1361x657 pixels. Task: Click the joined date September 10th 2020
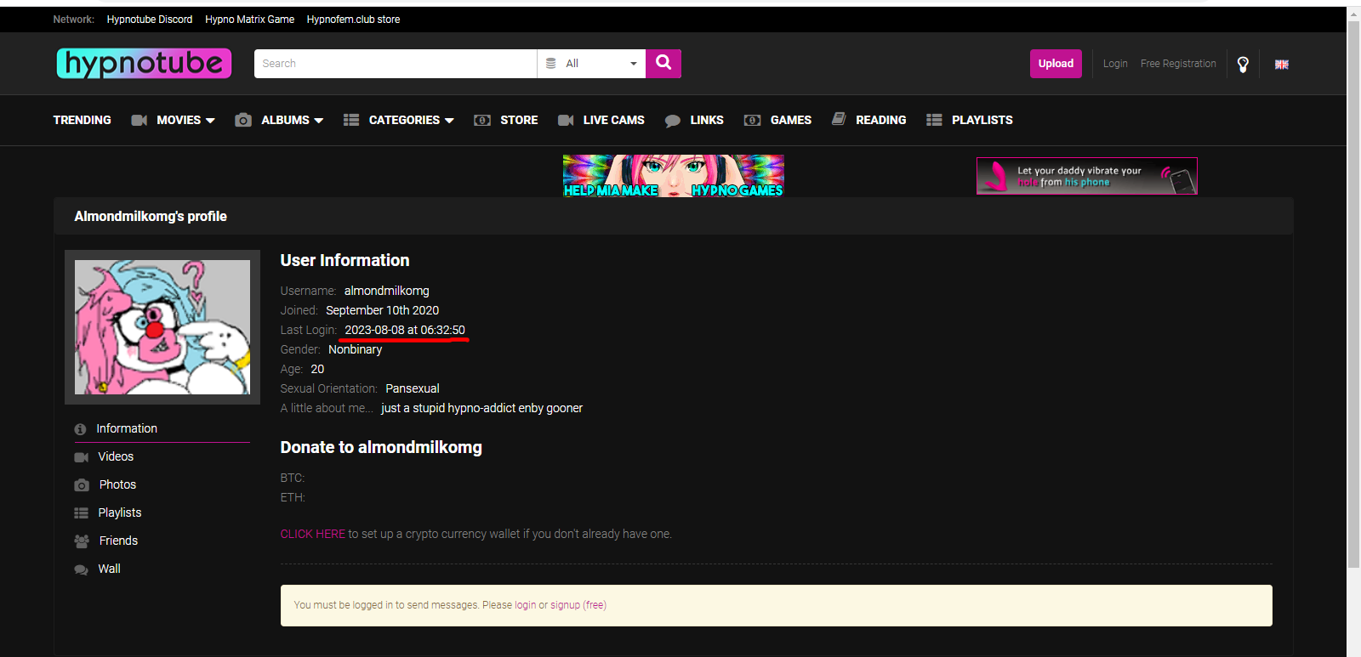[x=383, y=310]
